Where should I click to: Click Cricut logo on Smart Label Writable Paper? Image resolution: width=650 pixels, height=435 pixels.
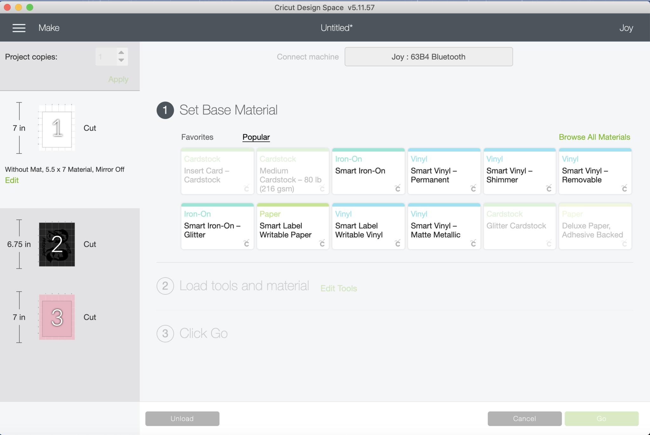click(x=322, y=243)
